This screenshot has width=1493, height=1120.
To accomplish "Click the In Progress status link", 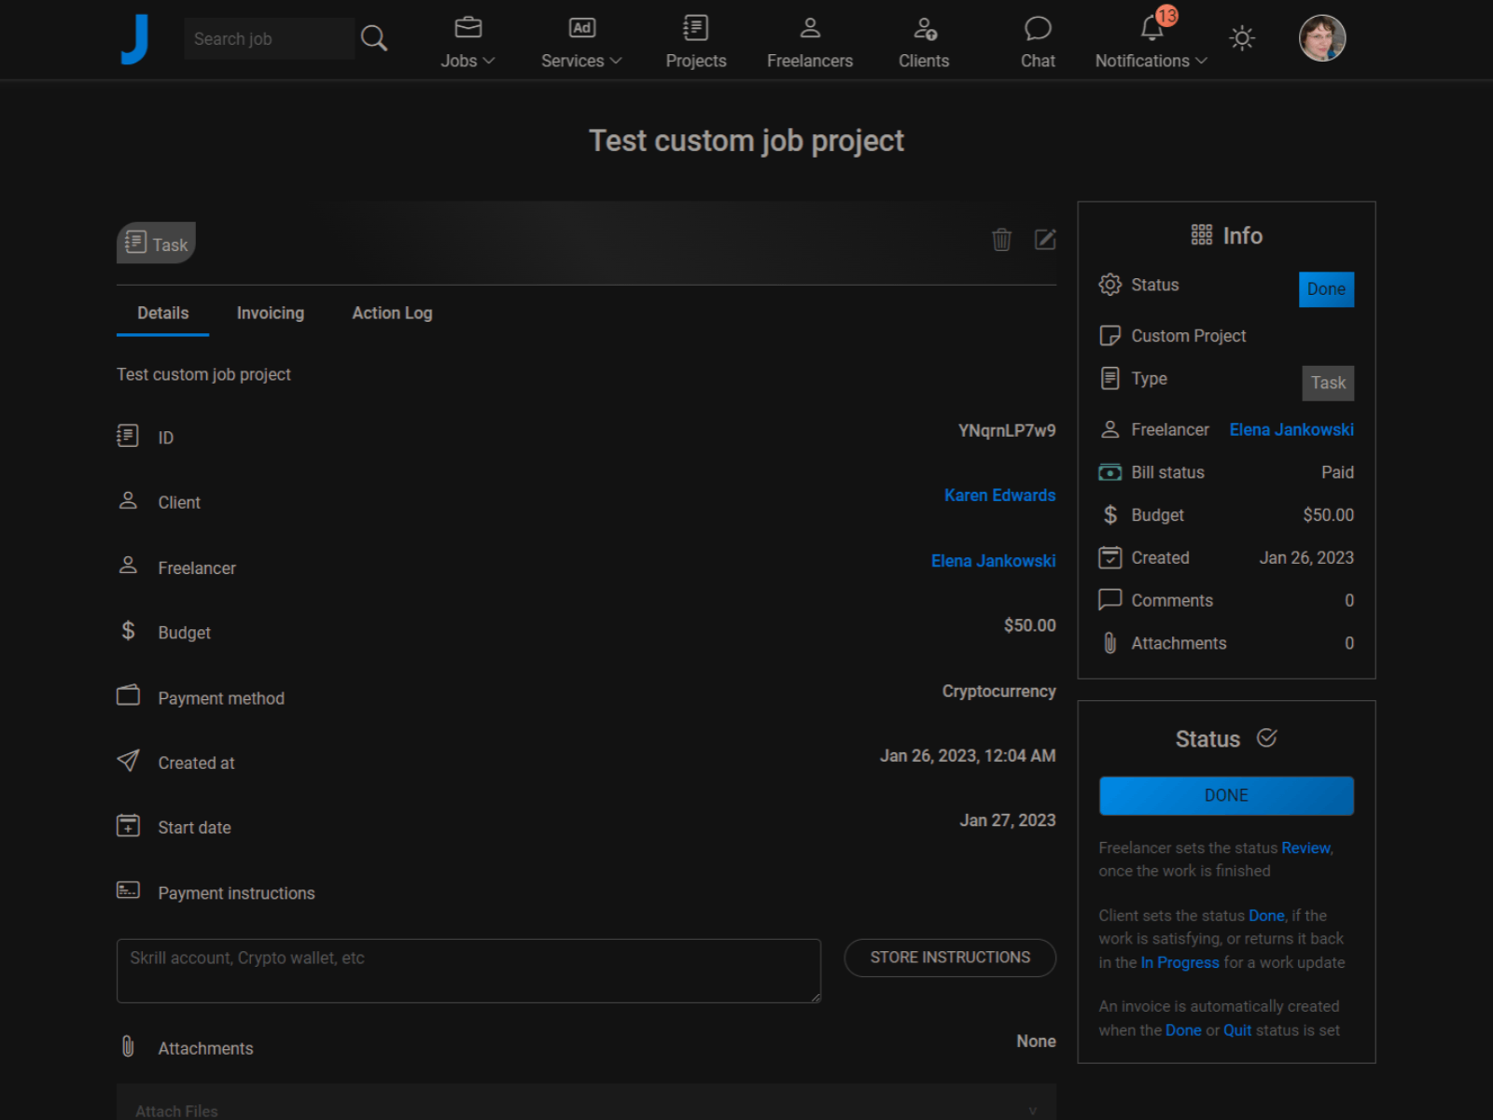I will tap(1179, 963).
